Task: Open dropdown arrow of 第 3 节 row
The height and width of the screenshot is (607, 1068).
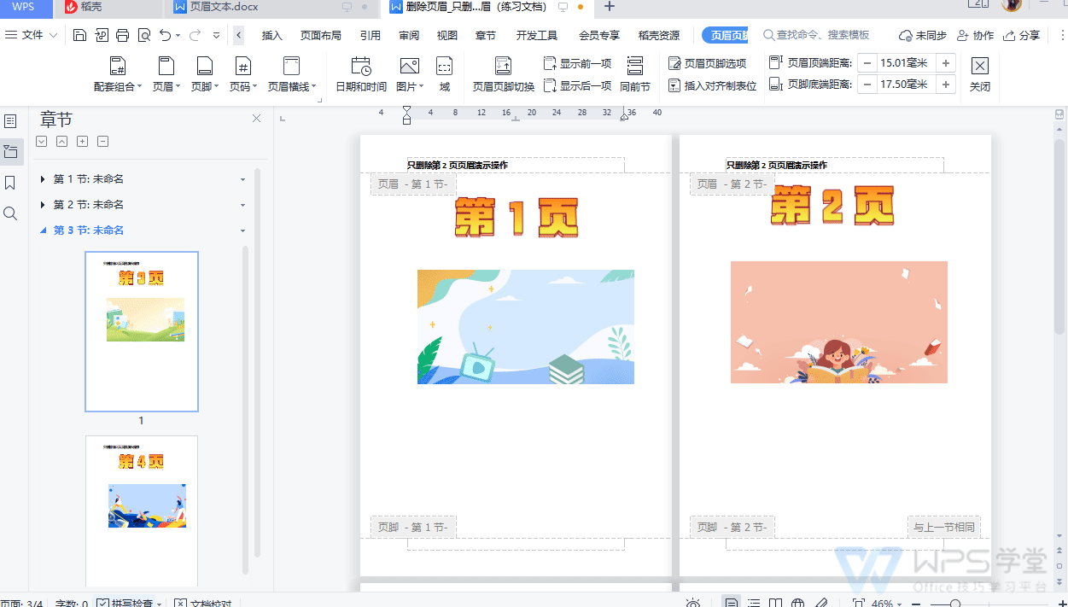Action: 243,231
